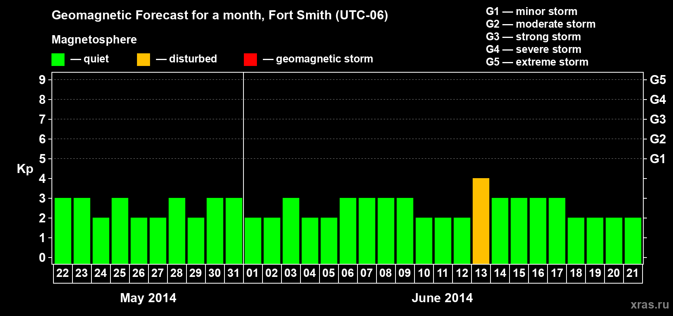Click the 'June 2014' month label
Image resolution: width=673 pixels, height=316 pixels.
442,298
